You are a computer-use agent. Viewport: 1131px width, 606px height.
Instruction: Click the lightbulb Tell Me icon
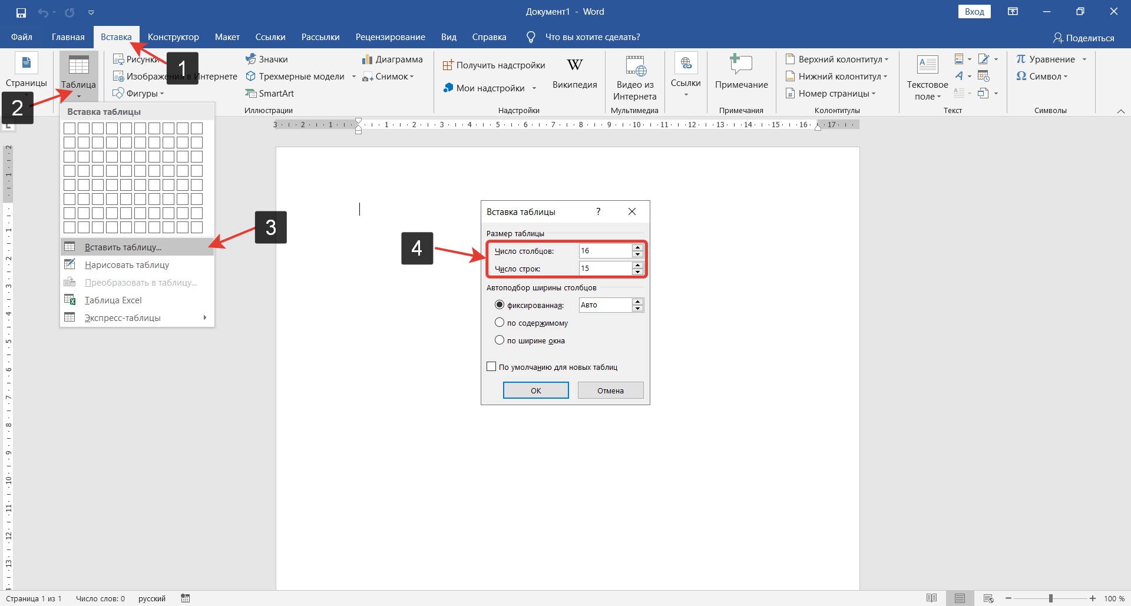click(531, 37)
